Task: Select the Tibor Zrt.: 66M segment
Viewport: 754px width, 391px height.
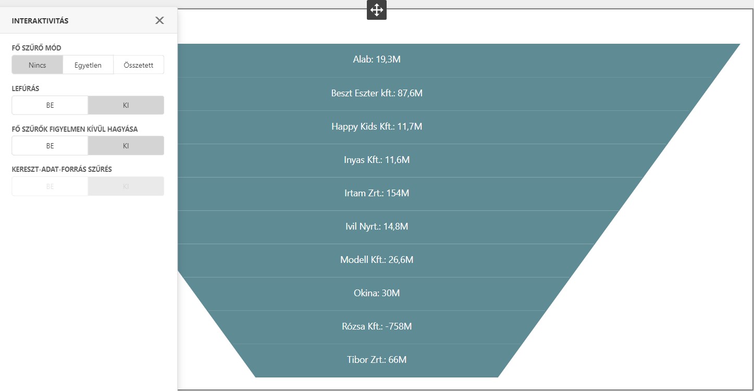Action: click(x=376, y=360)
